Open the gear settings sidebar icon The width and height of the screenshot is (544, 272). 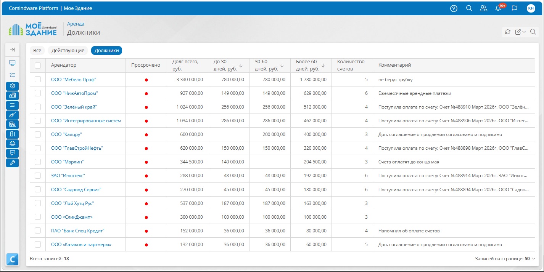click(x=13, y=86)
